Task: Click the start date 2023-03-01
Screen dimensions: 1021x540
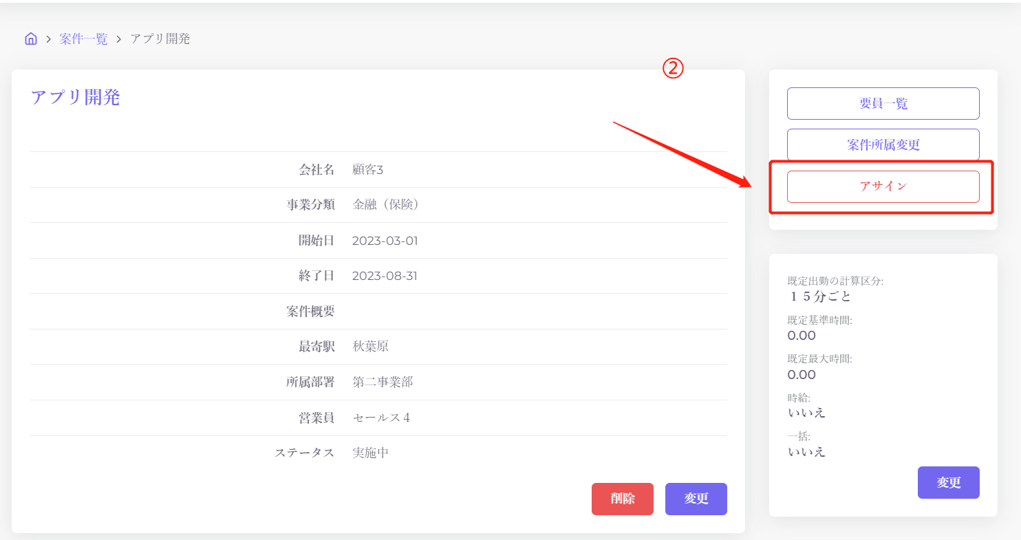Action: (x=385, y=241)
